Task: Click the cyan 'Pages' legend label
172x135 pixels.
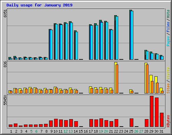Action: point(168,41)
